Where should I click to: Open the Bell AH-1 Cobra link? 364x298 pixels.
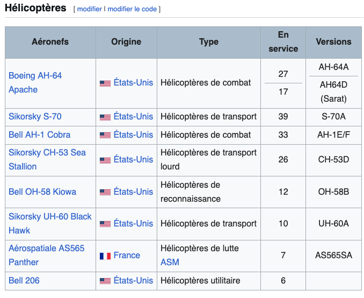tap(40, 135)
